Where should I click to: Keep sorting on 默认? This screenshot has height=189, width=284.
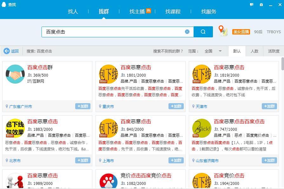[x=237, y=51]
